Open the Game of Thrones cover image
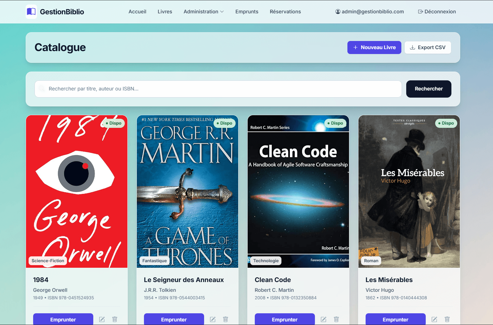The width and height of the screenshot is (493, 325). [188, 191]
